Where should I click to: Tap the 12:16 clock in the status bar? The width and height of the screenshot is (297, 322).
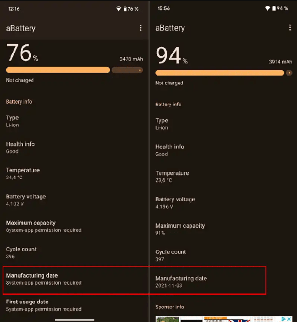coord(14,9)
